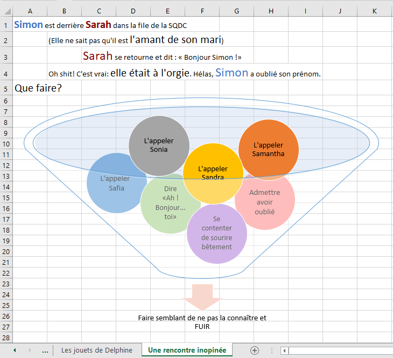Click the ellipsis to show hidden sheets
The image size is (393, 358).
[x=45, y=350]
